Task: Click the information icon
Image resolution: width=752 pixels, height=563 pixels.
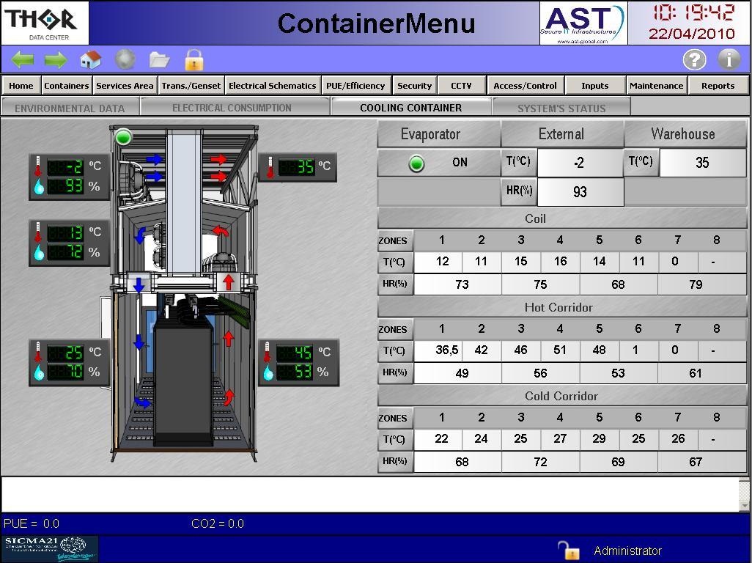Action: pos(729,59)
